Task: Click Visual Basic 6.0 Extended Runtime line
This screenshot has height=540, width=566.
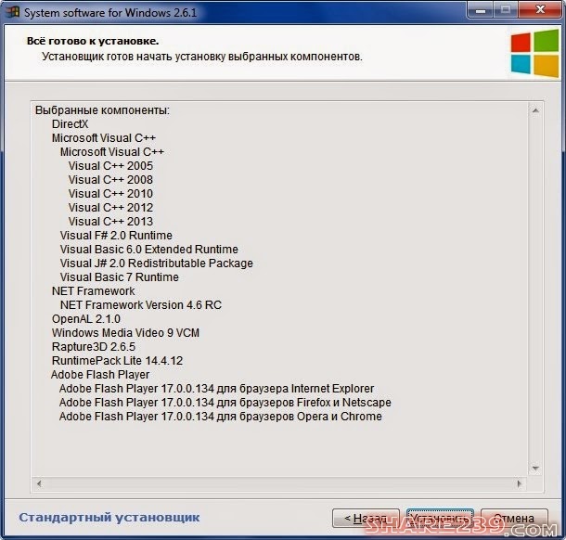Action: [149, 250]
